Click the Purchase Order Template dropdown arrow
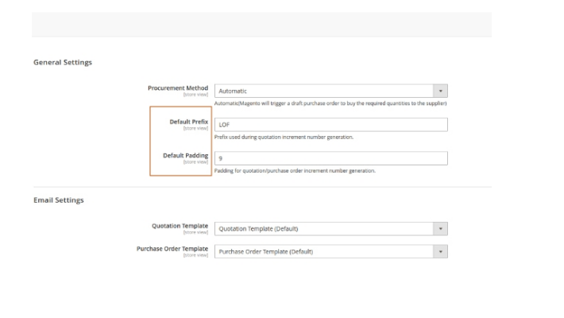Image resolution: width=564 pixels, height=318 pixels. click(x=441, y=252)
